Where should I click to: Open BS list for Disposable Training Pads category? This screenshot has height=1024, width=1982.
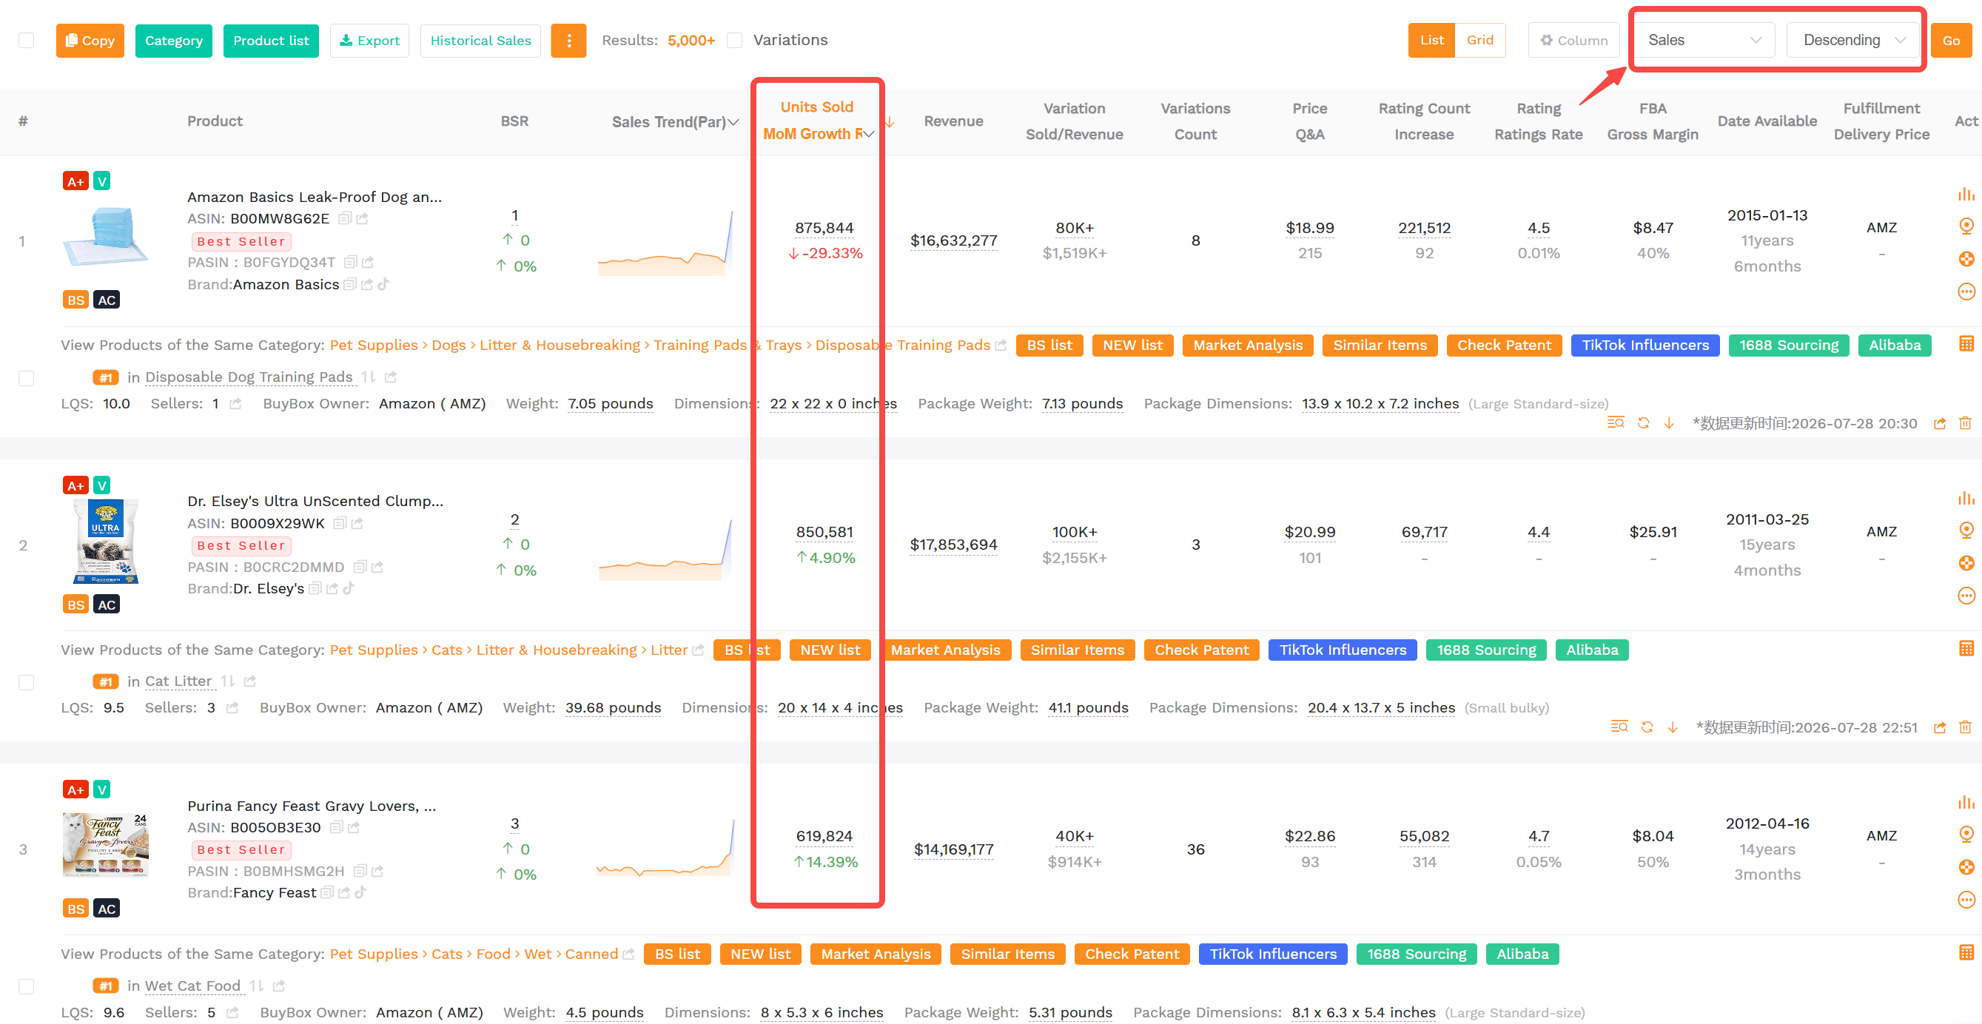click(x=1049, y=346)
